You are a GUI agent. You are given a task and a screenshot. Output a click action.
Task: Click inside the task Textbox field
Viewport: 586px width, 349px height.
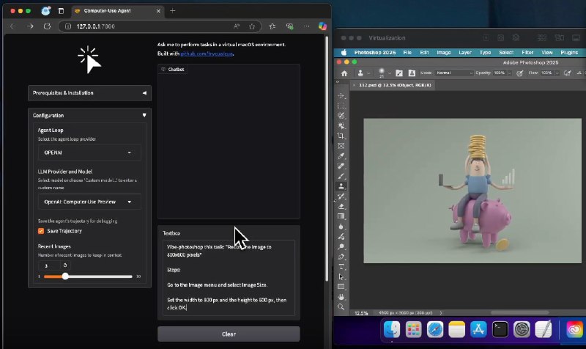click(229, 279)
